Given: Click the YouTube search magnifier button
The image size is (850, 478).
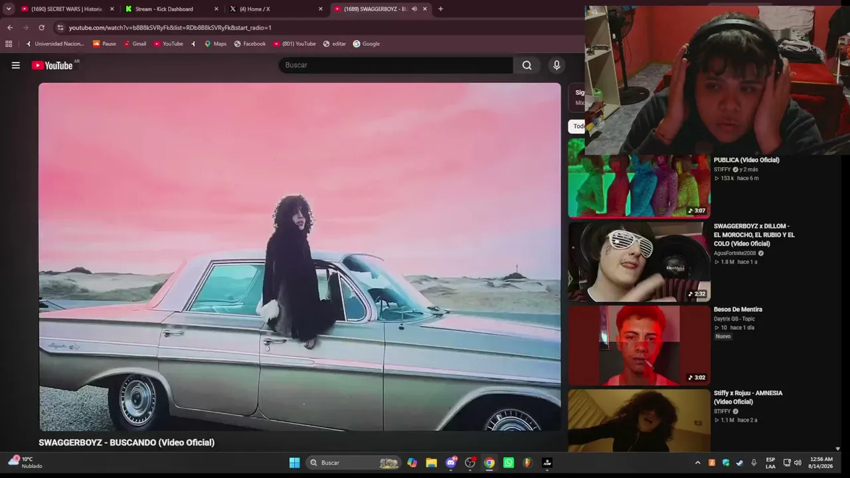Looking at the screenshot, I should [527, 65].
